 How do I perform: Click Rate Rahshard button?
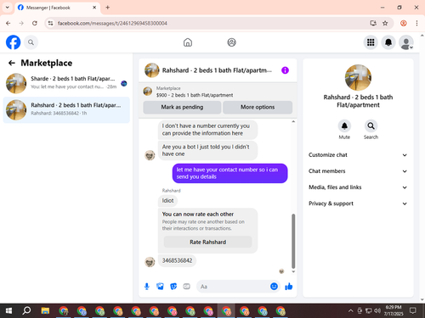click(x=207, y=242)
